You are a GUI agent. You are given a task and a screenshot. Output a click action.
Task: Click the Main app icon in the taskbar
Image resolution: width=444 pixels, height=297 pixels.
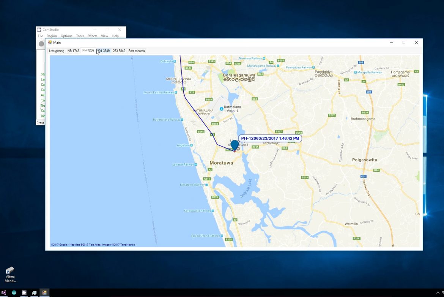pos(44,293)
